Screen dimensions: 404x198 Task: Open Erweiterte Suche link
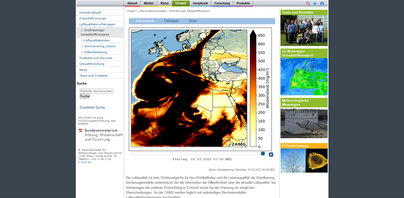point(94,108)
